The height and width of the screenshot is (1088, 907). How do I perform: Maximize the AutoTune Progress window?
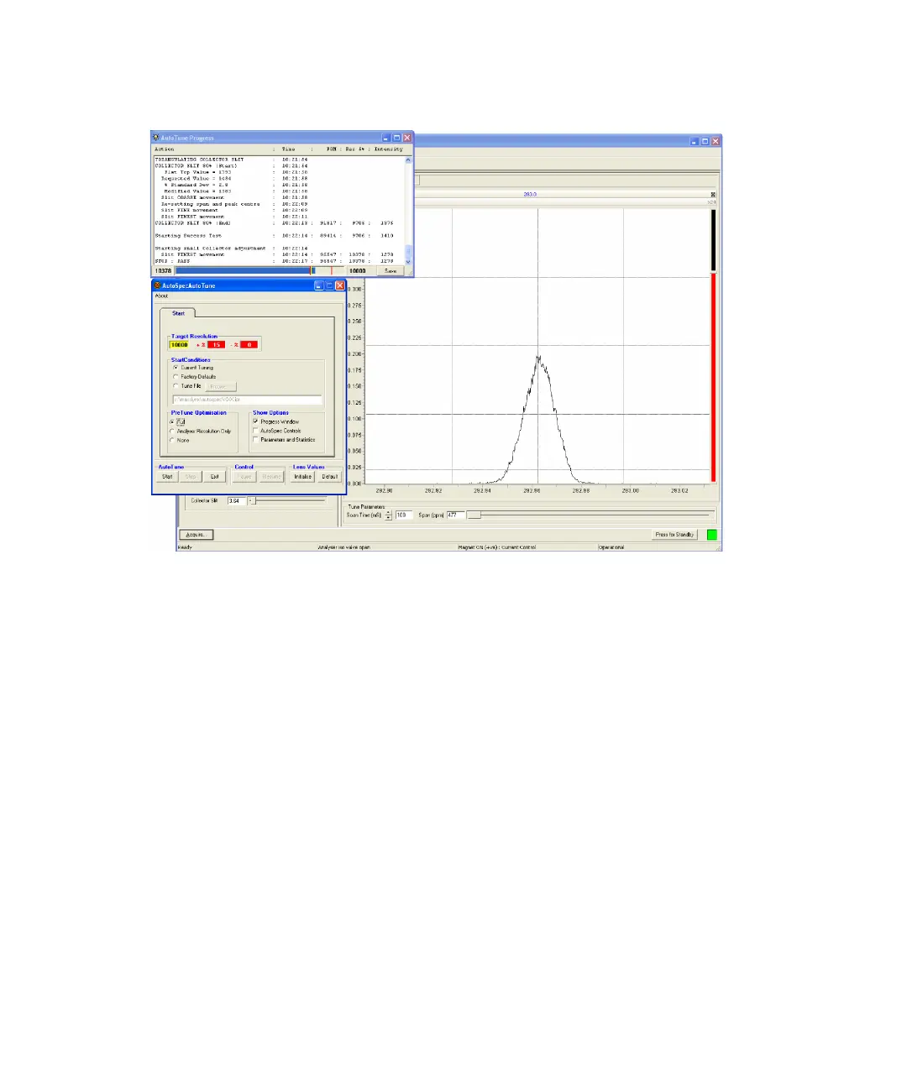(396, 138)
